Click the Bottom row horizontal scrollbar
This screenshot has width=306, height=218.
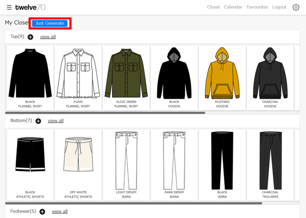[134, 203]
